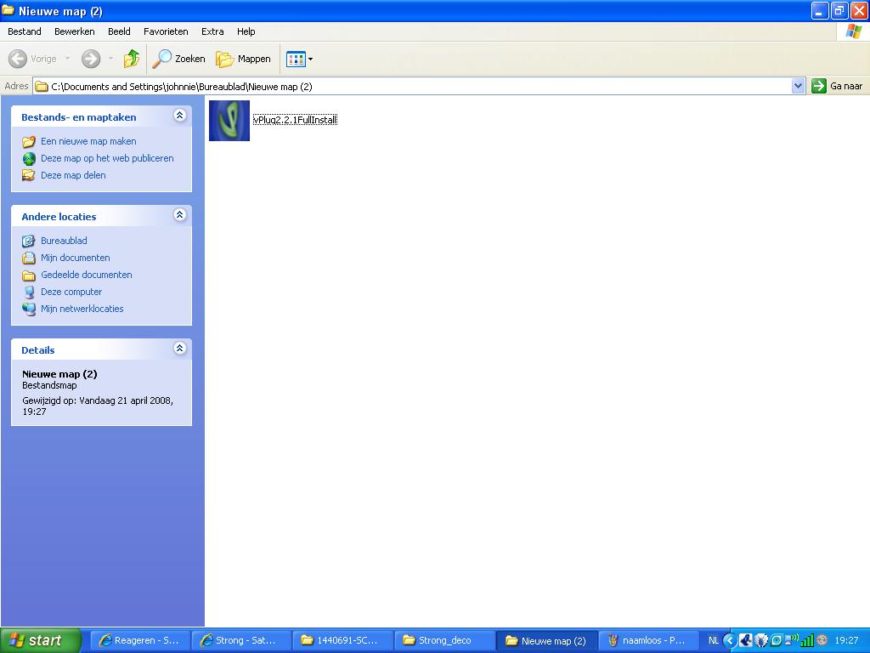Click the Mijn documenten folder icon

[x=29, y=258]
